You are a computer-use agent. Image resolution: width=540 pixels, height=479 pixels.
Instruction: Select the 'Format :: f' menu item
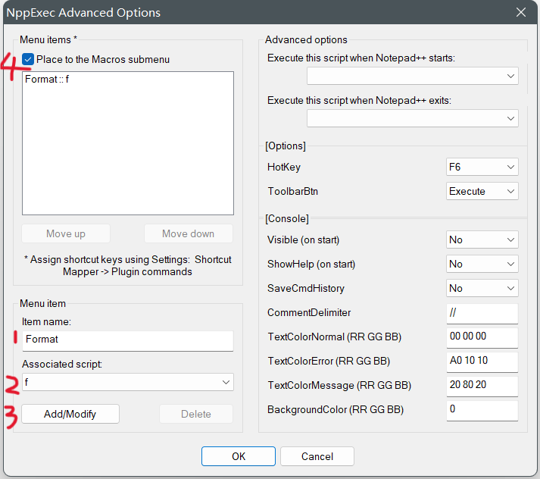click(48, 79)
